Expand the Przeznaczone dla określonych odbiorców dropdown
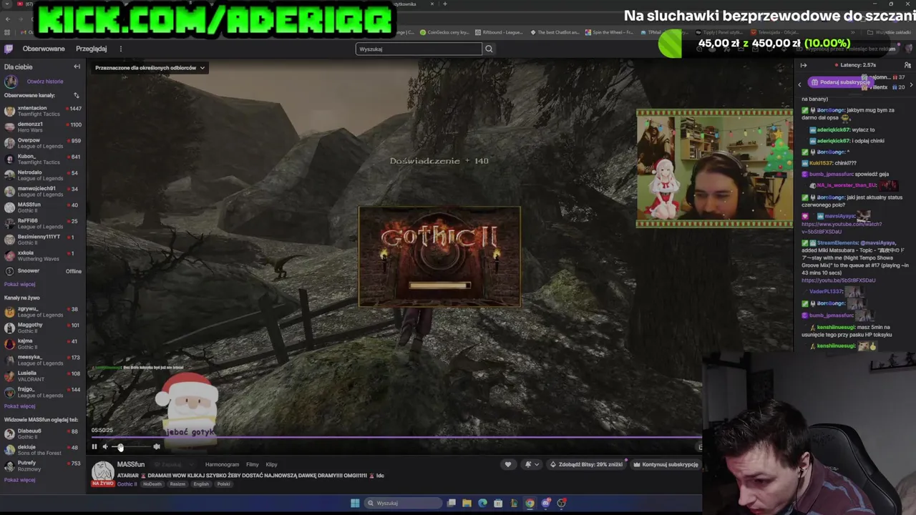Viewport: 916px width, 515px height. pyautogui.click(x=150, y=68)
